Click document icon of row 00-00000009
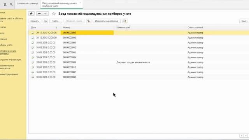Screen dimensions: 249x140 (x=32, y=62)
